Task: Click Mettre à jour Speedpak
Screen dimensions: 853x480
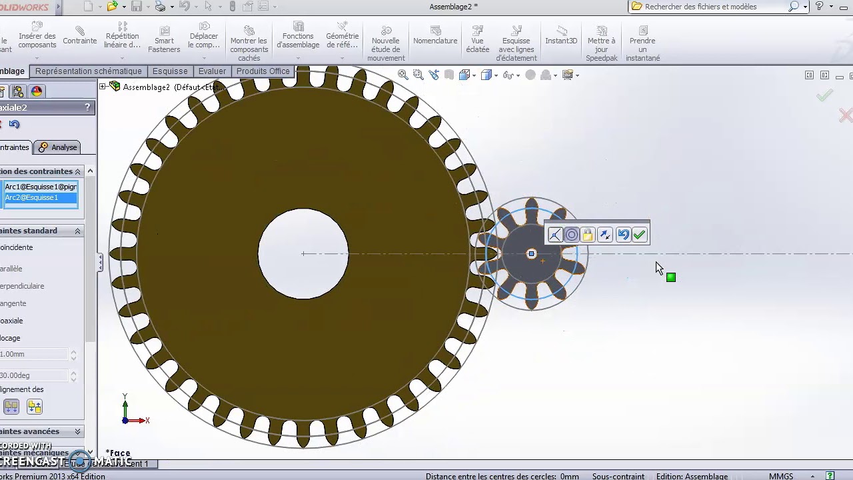Action: coord(602,44)
